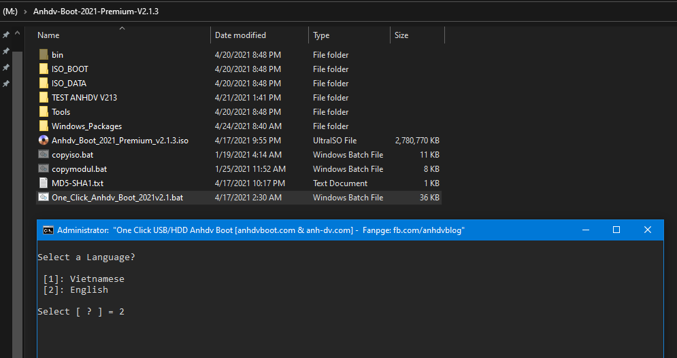677x358 pixels.
Task: Click the copymodul.bat batch file icon
Action: [44, 168]
